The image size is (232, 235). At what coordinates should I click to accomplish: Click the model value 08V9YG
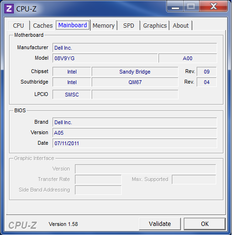pyautogui.click(x=105, y=58)
